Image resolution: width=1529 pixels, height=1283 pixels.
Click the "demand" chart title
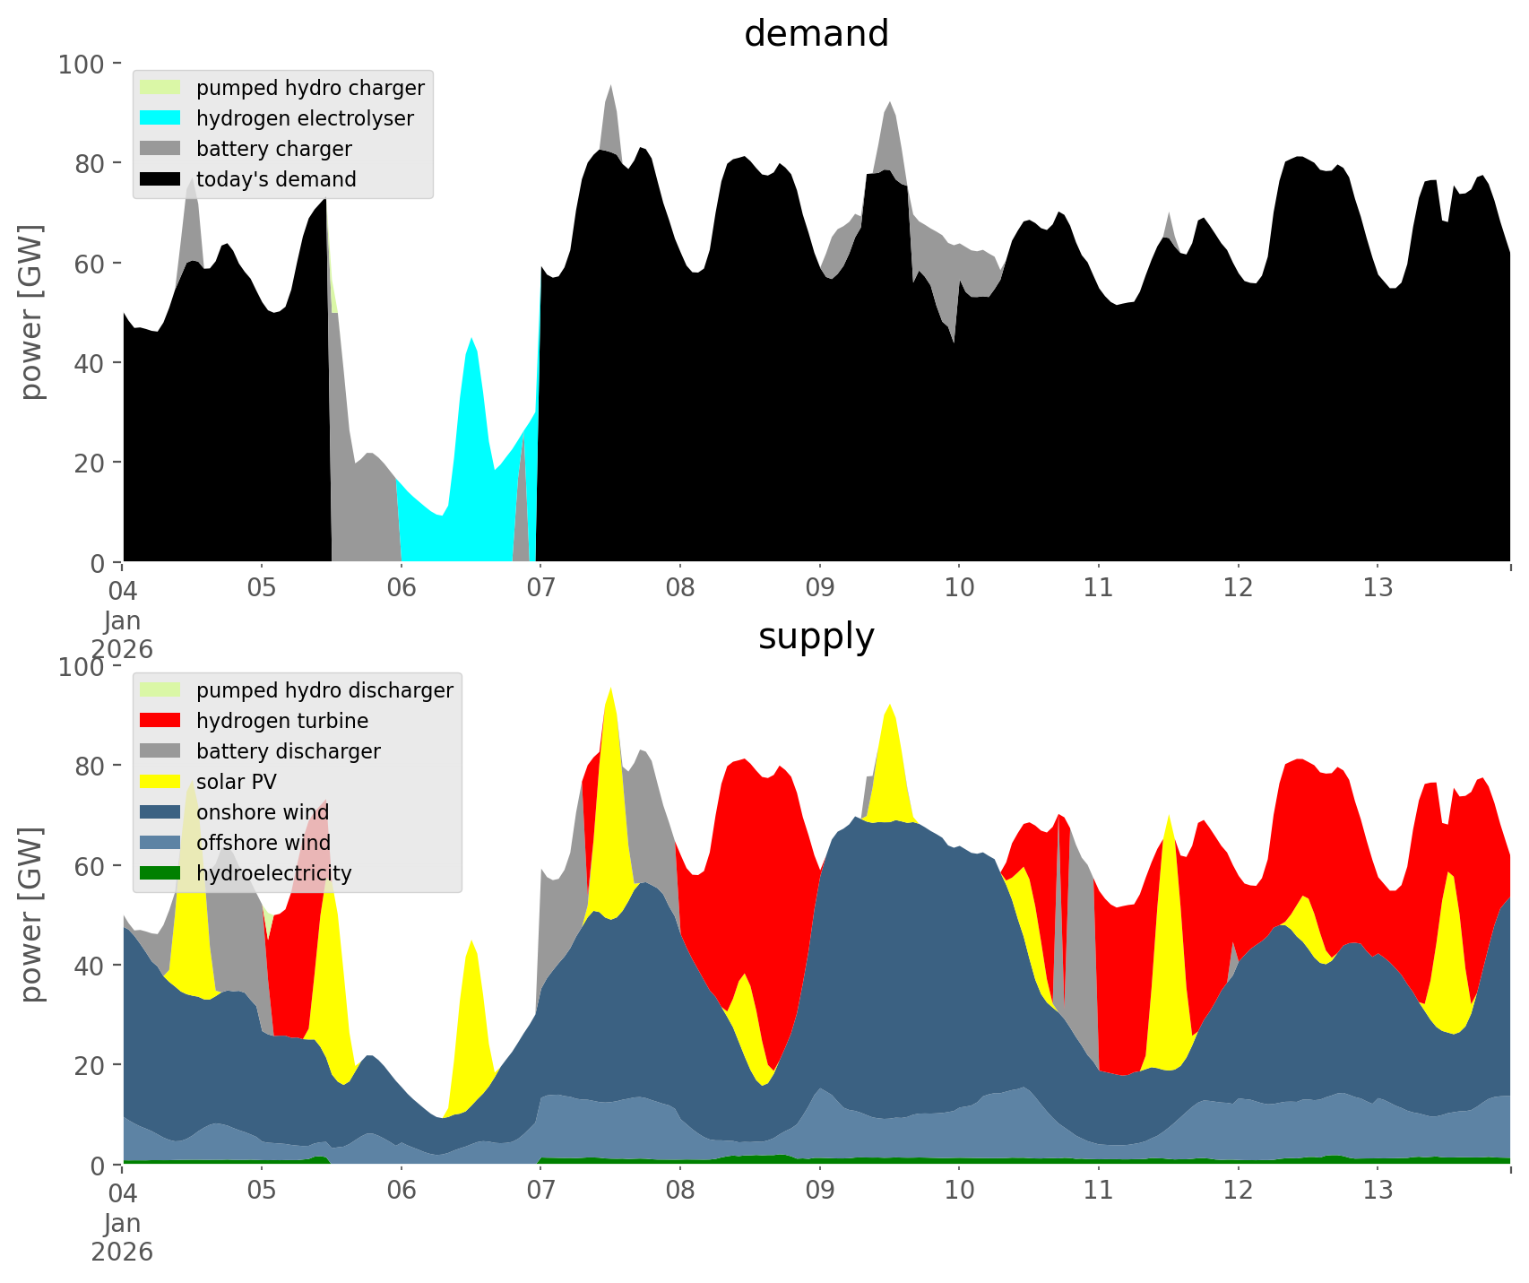pyautogui.click(x=816, y=34)
